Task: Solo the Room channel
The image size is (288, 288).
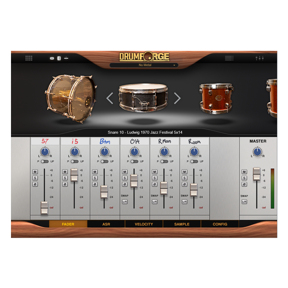Action: pyautogui.click(x=185, y=178)
